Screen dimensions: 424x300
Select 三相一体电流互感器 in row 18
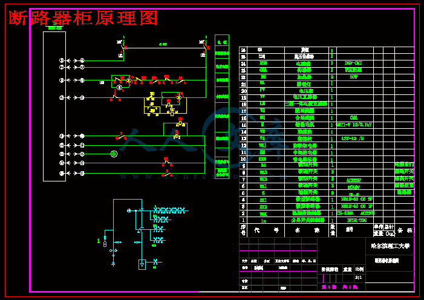pos(306,104)
